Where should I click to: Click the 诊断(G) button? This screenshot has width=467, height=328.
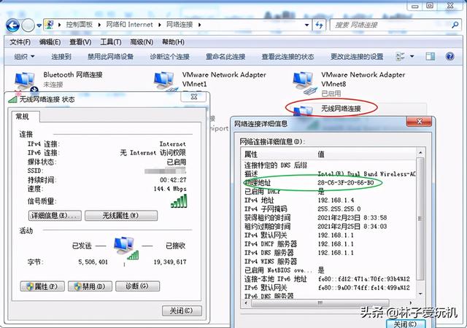click(x=137, y=286)
